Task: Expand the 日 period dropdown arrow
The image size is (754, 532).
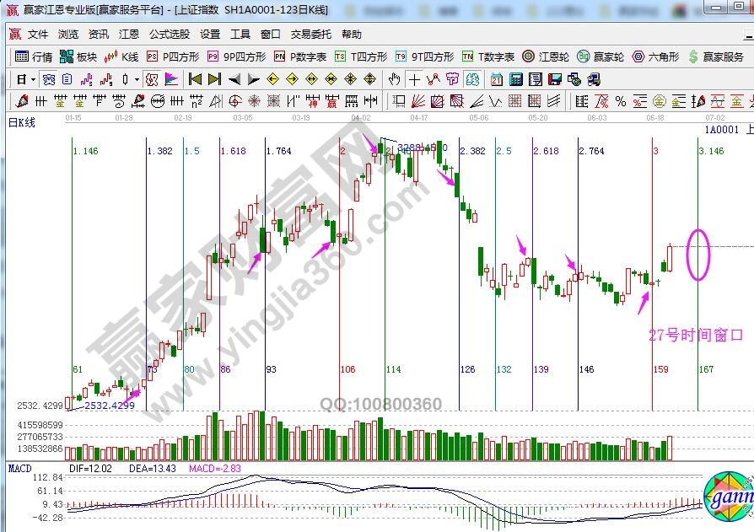Action: click(x=33, y=79)
